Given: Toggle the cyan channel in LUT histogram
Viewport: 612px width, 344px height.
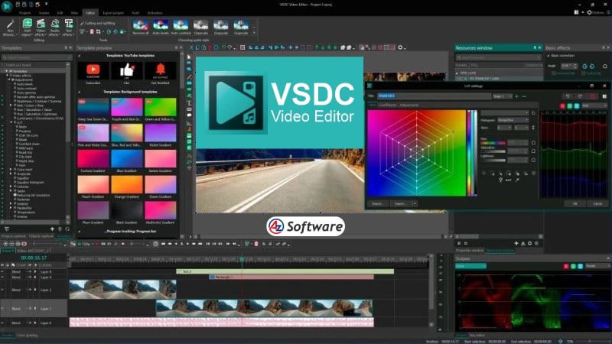Looking at the screenshot, I should 577,105.
